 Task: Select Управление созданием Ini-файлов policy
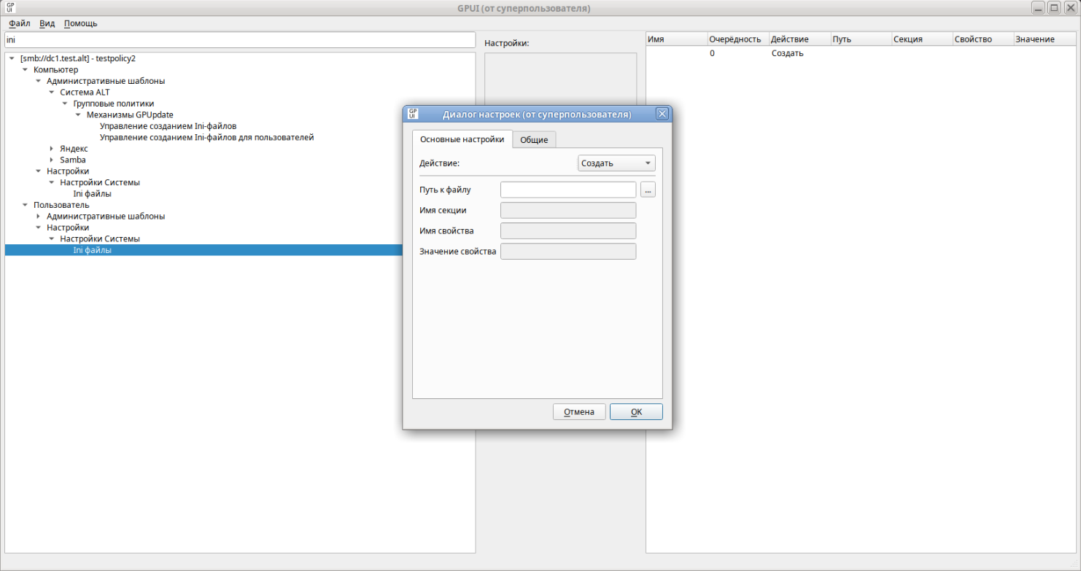pyautogui.click(x=168, y=126)
